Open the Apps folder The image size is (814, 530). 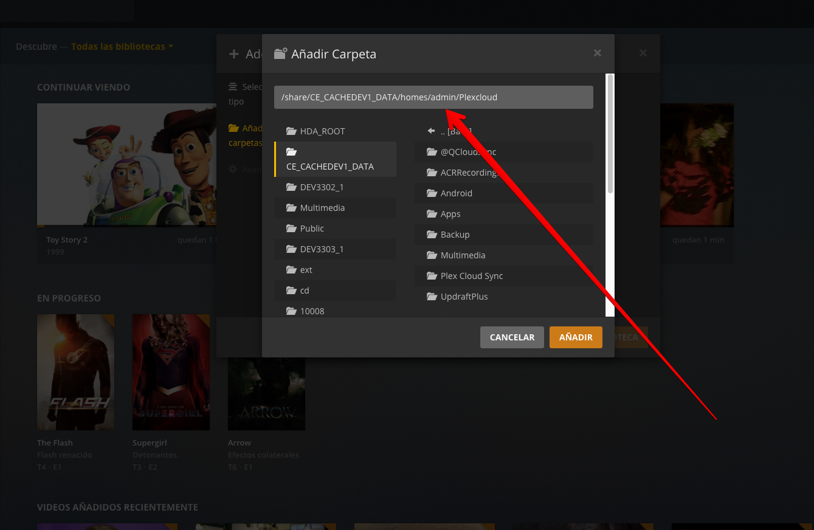(504, 214)
